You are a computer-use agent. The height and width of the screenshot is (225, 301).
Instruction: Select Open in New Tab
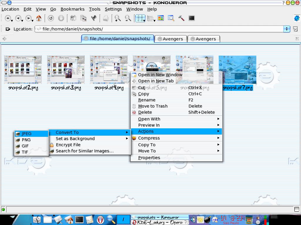[176, 81]
